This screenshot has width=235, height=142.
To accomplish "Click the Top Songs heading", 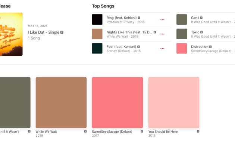I will [x=103, y=6].
